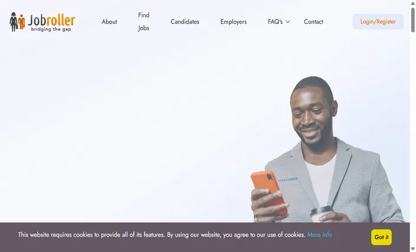Visit the Contact page
The image size is (416, 252).
[x=313, y=22]
